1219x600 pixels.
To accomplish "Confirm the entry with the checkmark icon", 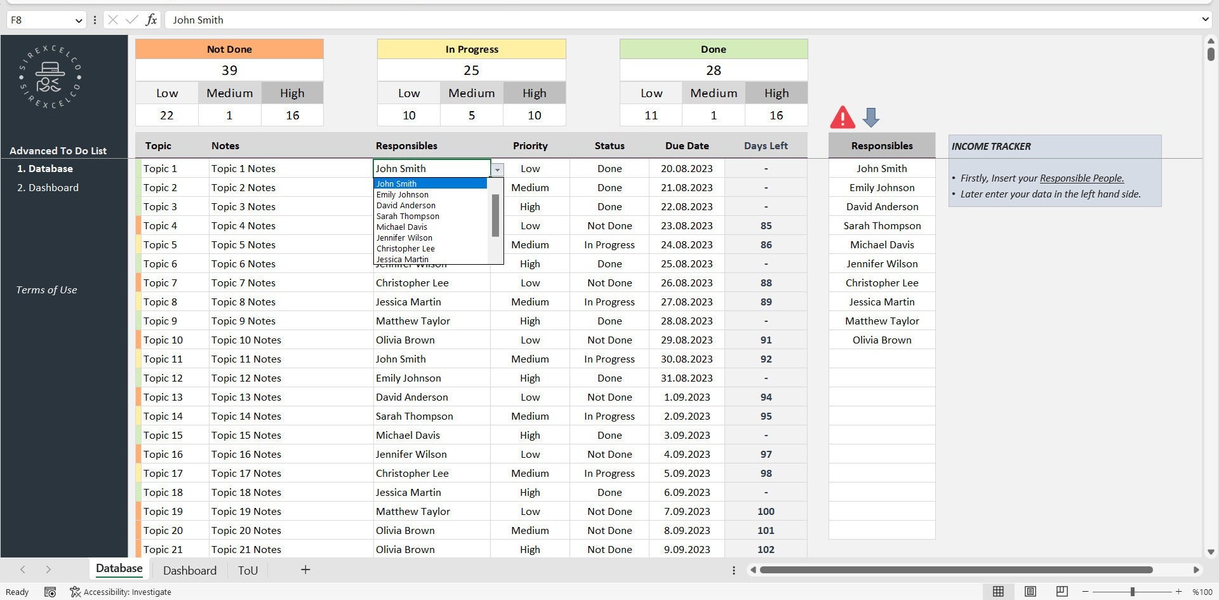I will [x=131, y=20].
